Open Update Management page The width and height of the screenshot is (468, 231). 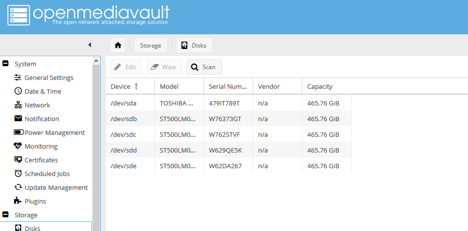pos(56,187)
